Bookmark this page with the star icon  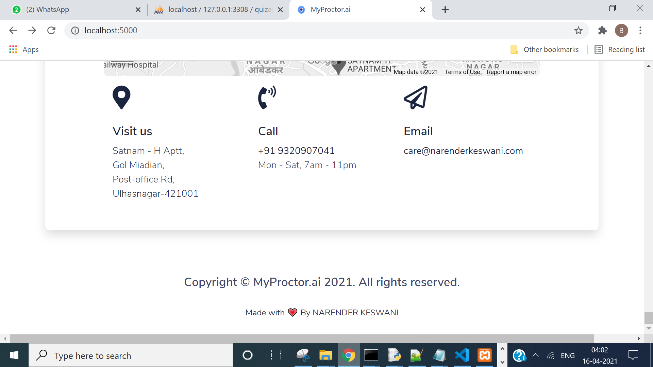tap(578, 31)
